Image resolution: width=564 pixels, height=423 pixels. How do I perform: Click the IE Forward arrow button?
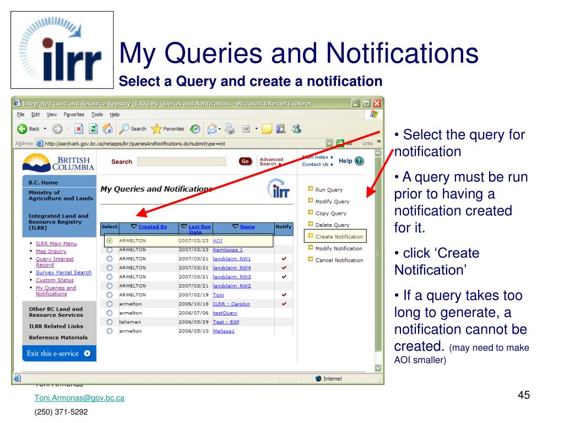coord(57,129)
